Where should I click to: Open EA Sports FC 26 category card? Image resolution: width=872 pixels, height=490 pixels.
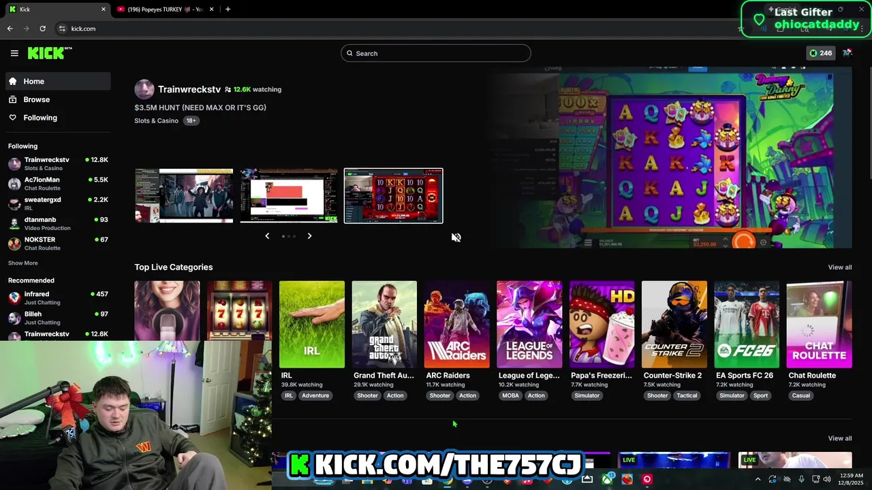(x=747, y=324)
